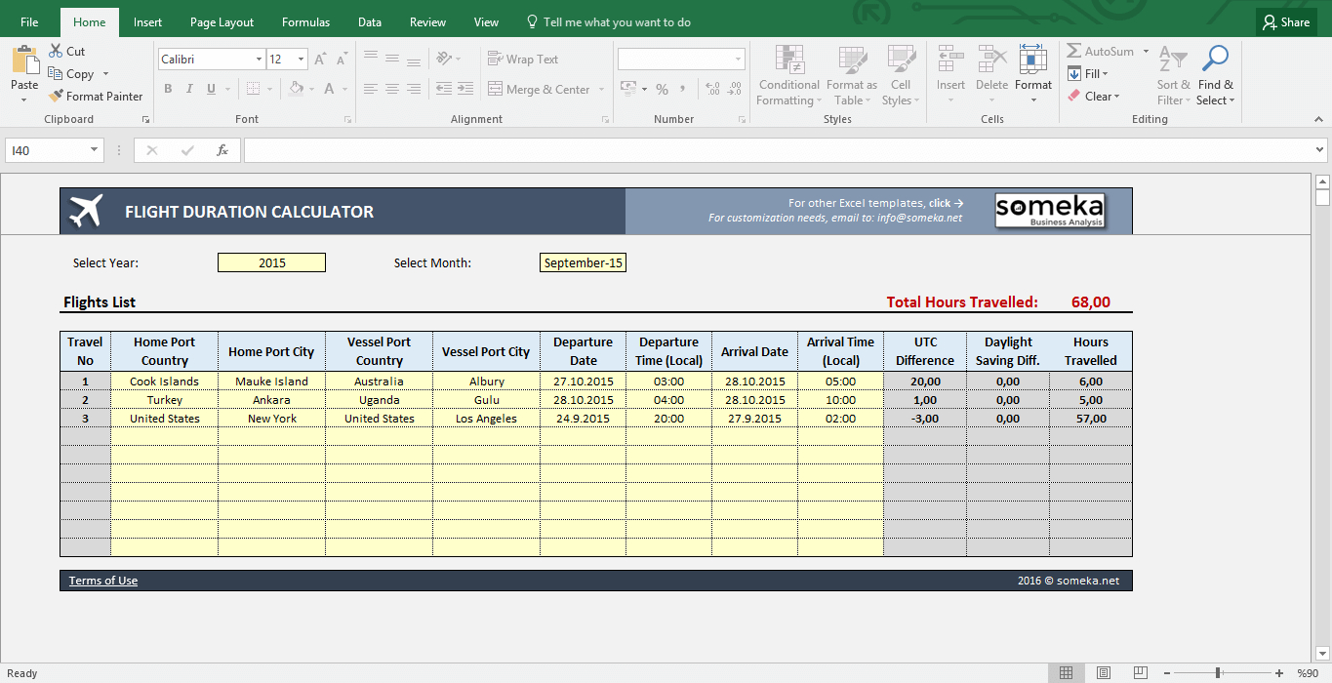The image size is (1332, 683).
Task: Toggle Italic formatting button
Action: pyautogui.click(x=189, y=89)
